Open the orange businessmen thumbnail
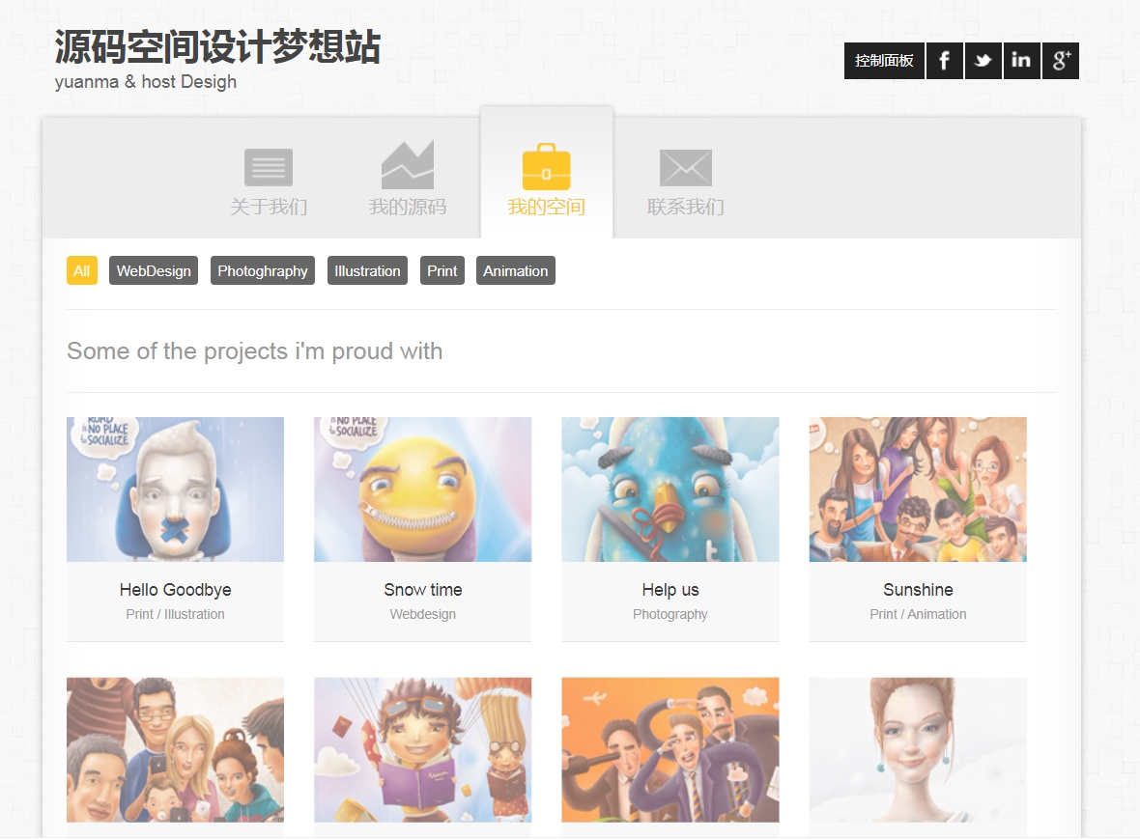This screenshot has height=839, width=1140. pos(670,749)
